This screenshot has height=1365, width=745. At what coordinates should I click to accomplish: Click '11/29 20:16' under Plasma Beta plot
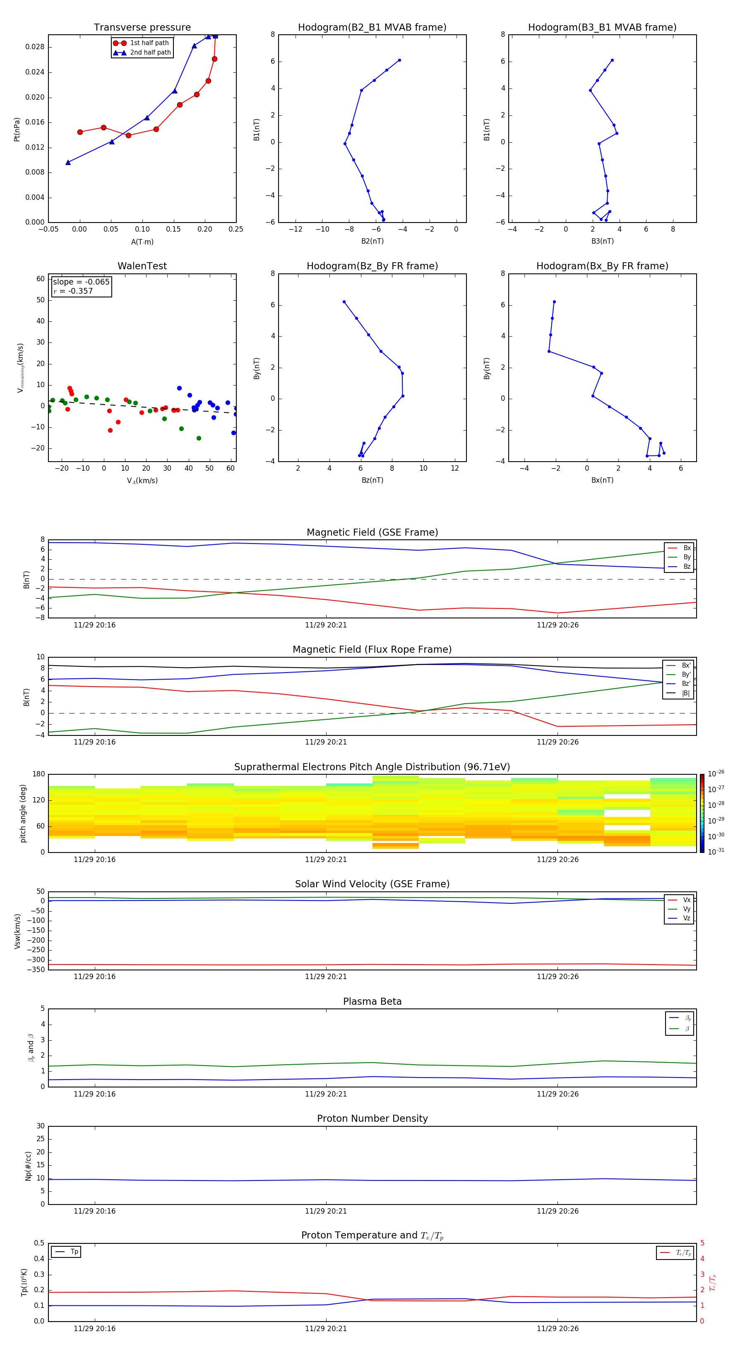click(x=94, y=1094)
